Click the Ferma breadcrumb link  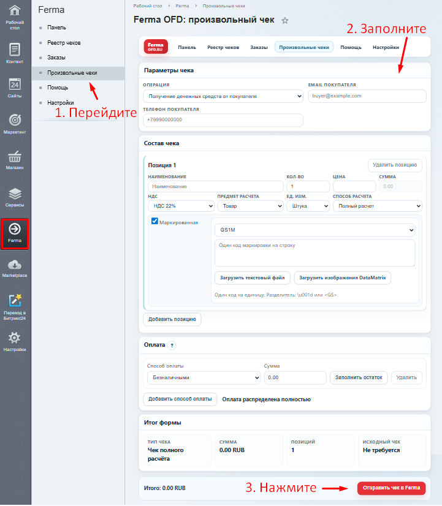click(x=183, y=6)
